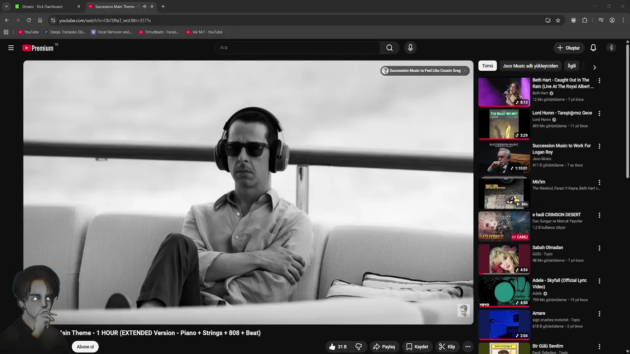Open the browser extensions puzzle icon

(585, 20)
